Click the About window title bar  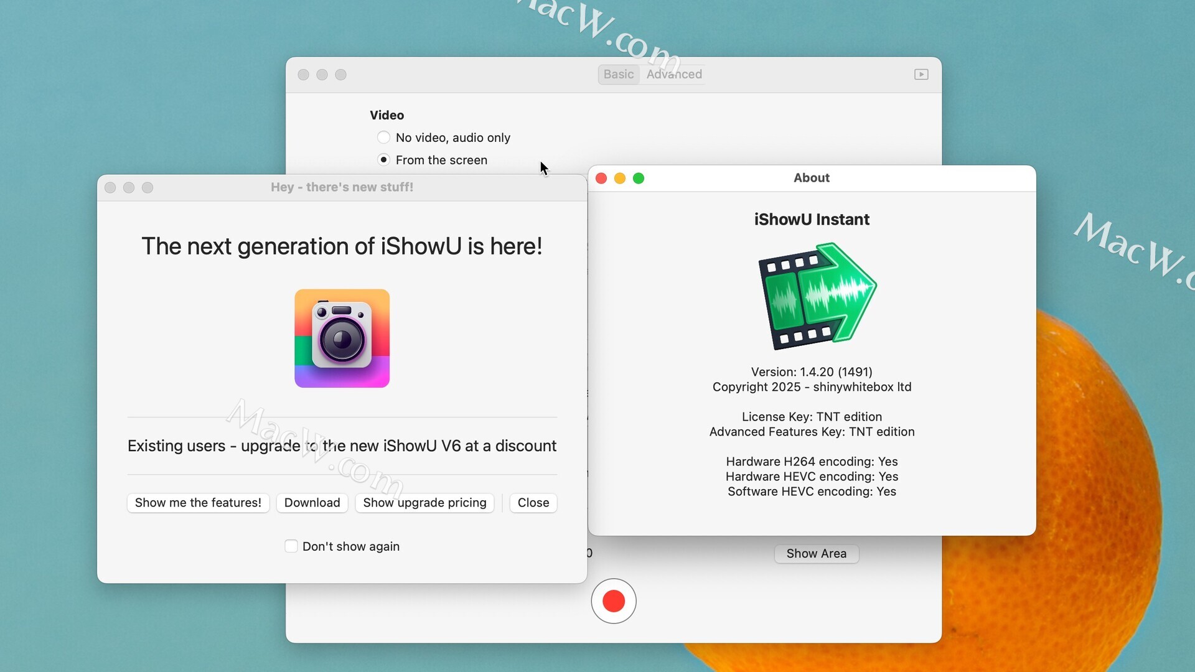(x=812, y=179)
